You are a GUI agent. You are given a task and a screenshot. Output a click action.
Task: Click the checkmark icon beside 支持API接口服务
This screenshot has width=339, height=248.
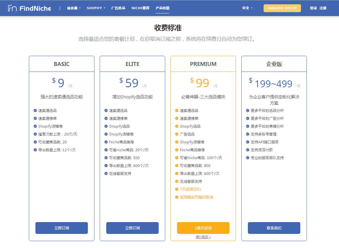coord(247,142)
